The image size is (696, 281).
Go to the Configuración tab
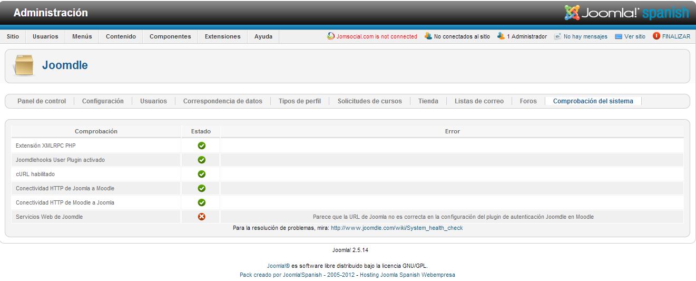pos(103,101)
